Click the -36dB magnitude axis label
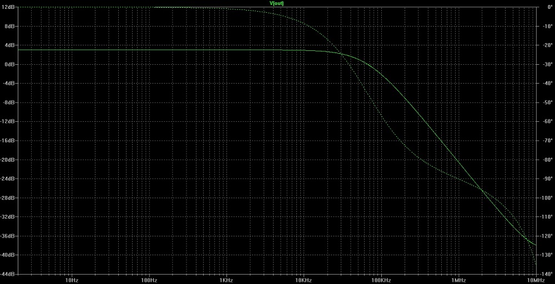The width and height of the screenshot is (555, 284). point(8,236)
